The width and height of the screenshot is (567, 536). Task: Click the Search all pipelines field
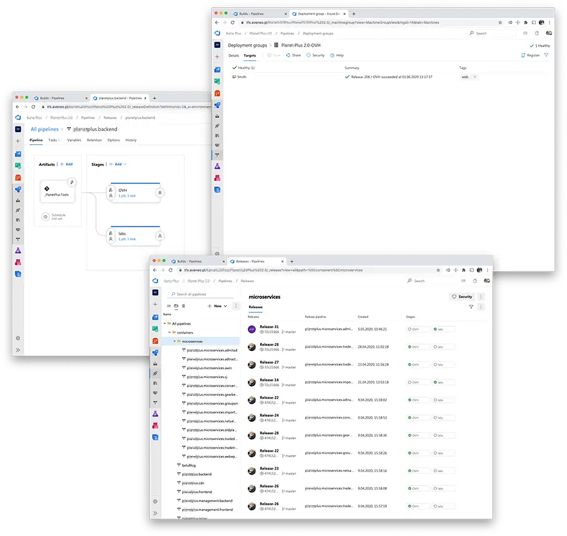(197, 294)
